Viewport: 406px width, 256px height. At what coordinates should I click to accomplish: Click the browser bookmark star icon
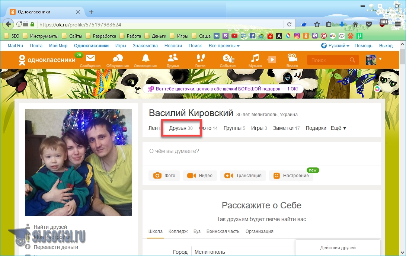point(317,25)
